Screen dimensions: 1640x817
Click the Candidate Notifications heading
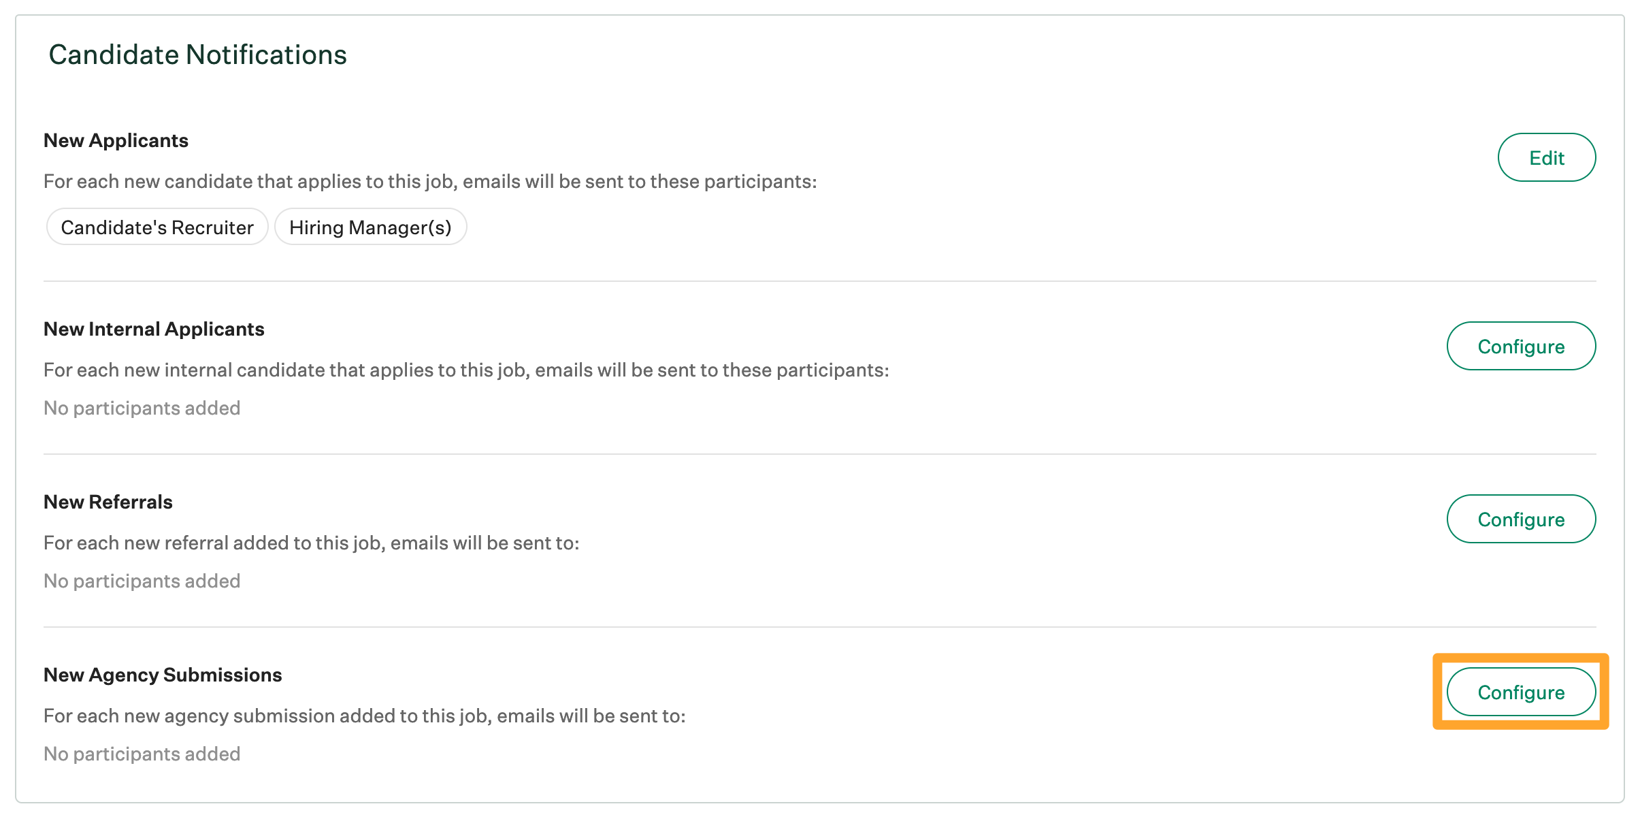point(197,54)
